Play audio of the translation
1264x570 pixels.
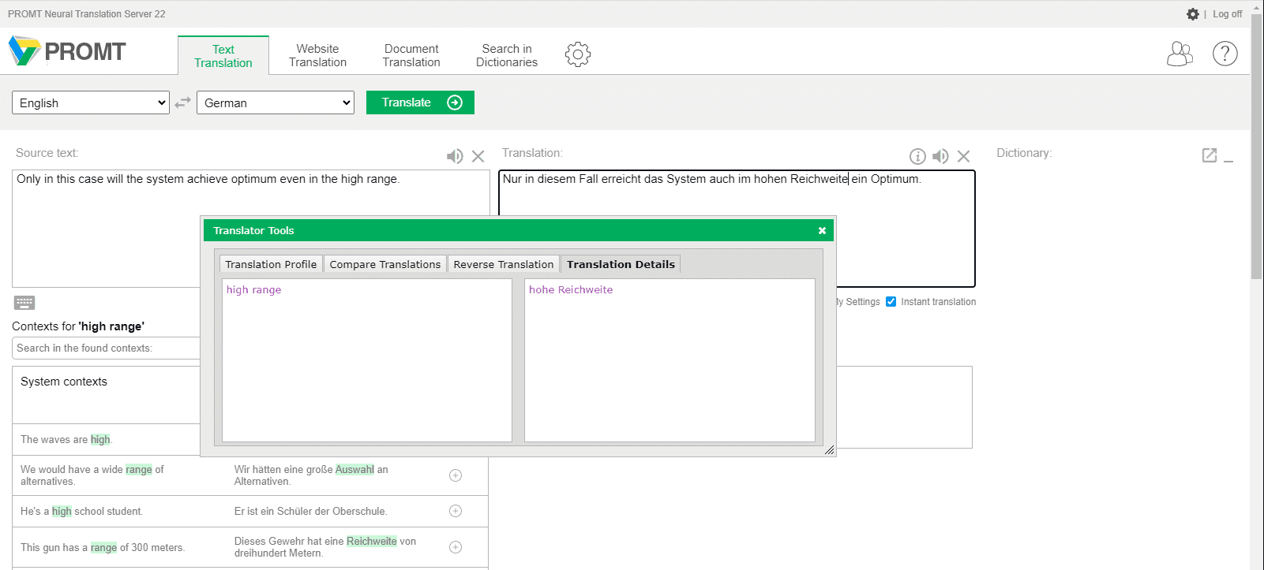pyautogui.click(x=940, y=156)
